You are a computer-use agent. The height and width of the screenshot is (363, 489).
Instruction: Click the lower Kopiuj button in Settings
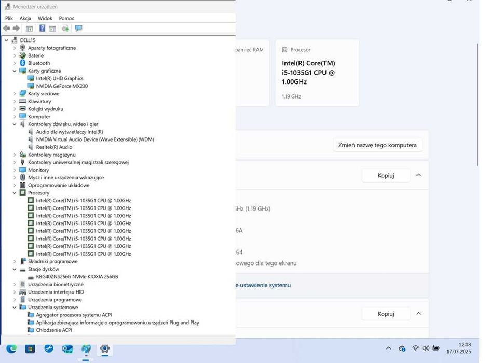386,314
